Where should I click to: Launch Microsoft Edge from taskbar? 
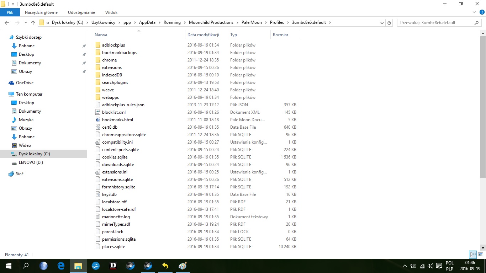coord(61,266)
